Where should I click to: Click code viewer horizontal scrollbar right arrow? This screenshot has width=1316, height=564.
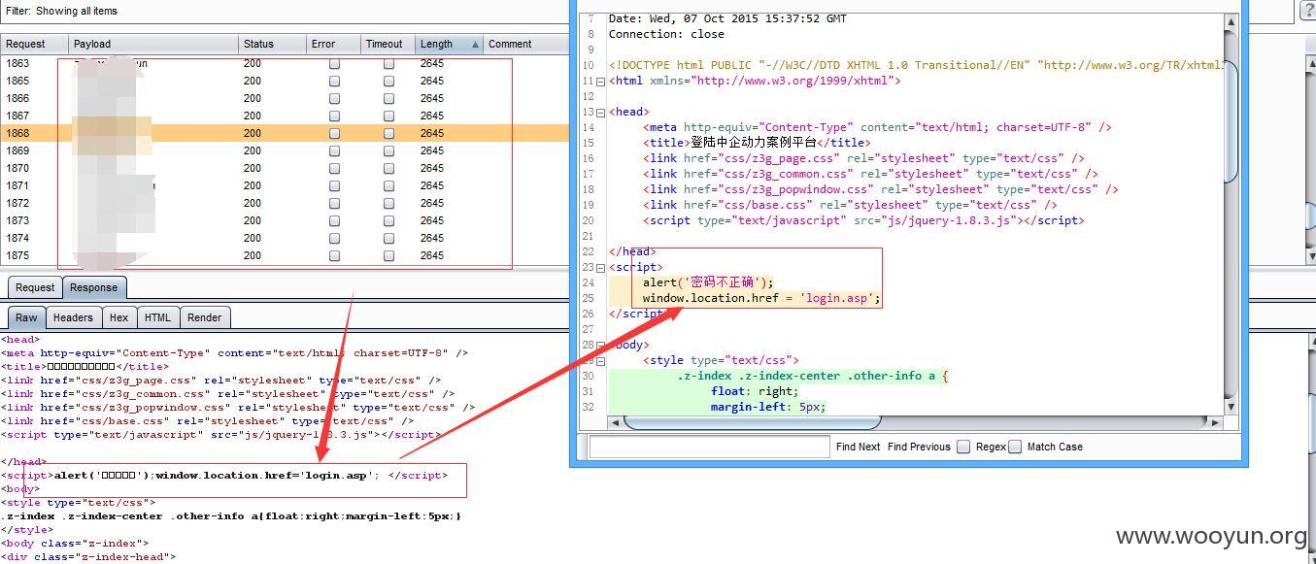pyautogui.click(x=1214, y=422)
